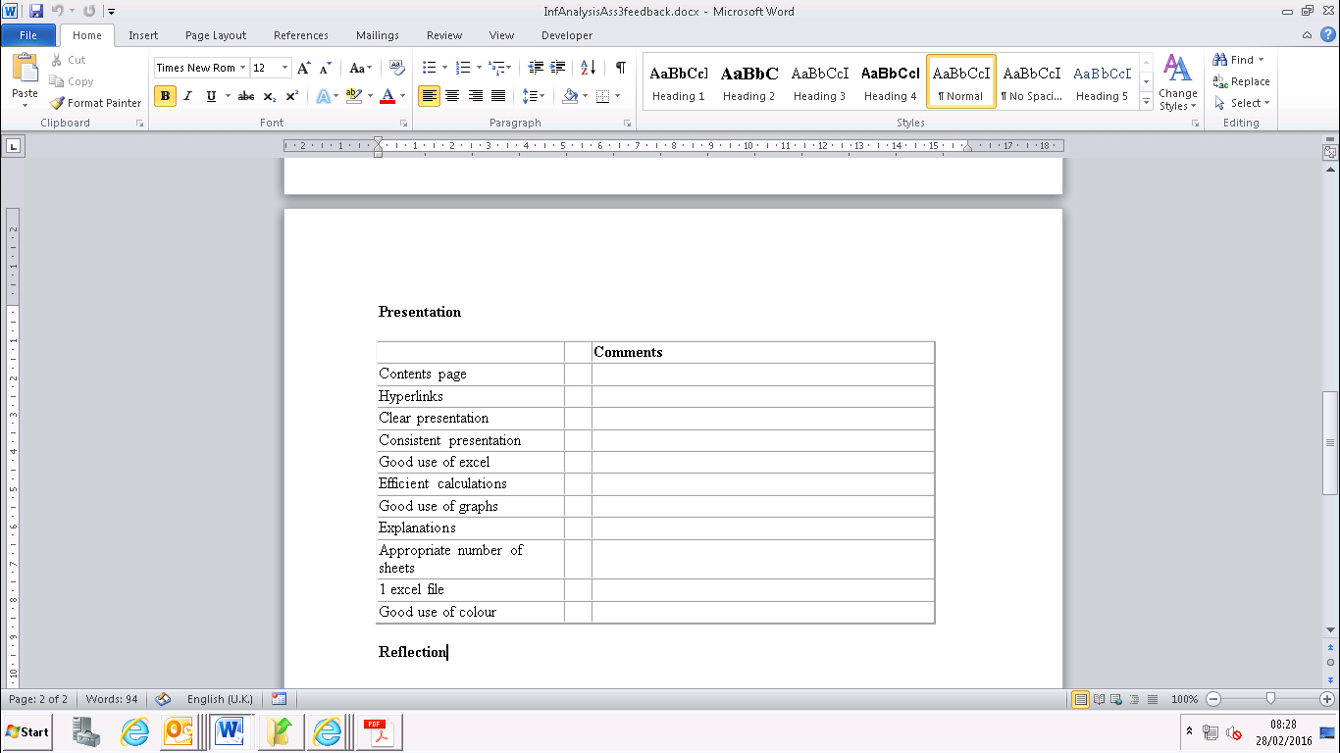Toggle Bold formatting off
This screenshot has height=753, width=1340.
click(165, 96)
